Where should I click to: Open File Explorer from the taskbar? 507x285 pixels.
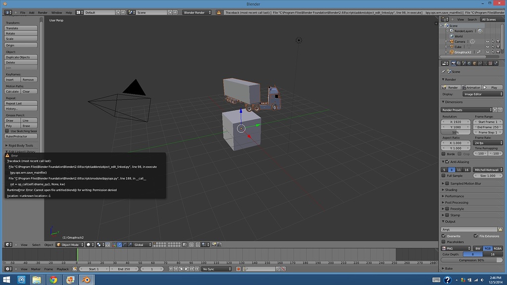coord(37,280)
